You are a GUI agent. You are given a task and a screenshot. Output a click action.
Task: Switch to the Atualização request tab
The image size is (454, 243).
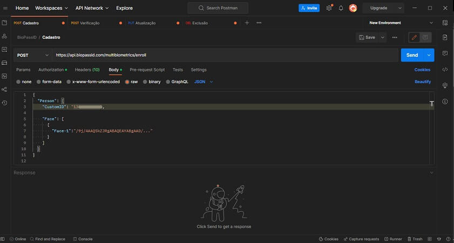(154, 23)
